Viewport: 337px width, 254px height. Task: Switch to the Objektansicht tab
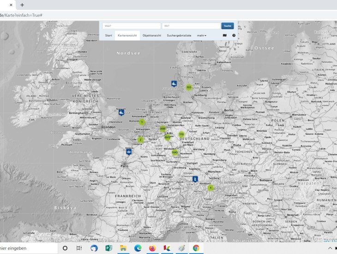(151, 36)
